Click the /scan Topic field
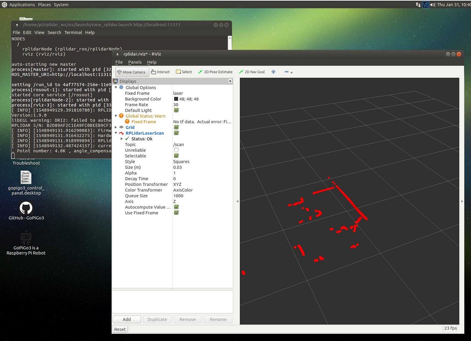Viewport: 471px width, 341px height. [x=178, y=144]
